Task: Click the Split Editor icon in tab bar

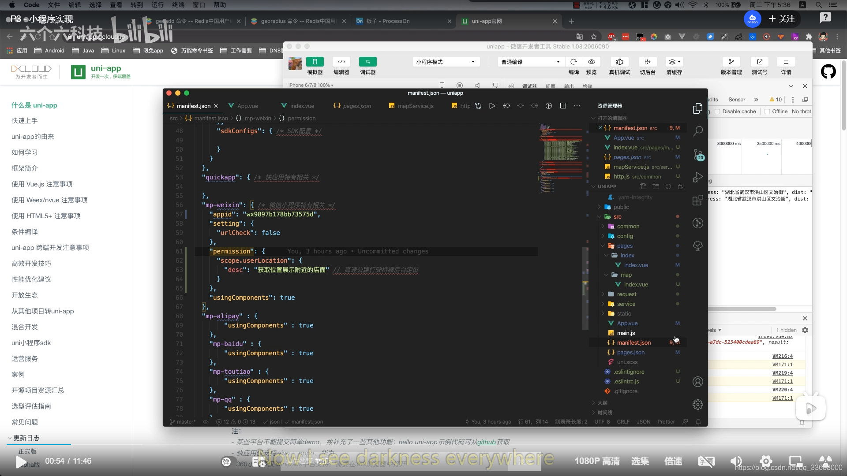Action: pos(563,106)
